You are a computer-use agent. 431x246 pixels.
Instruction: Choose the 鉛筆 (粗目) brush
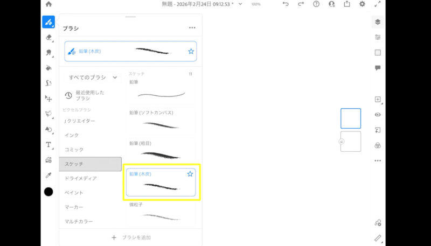tap(161, 152)
